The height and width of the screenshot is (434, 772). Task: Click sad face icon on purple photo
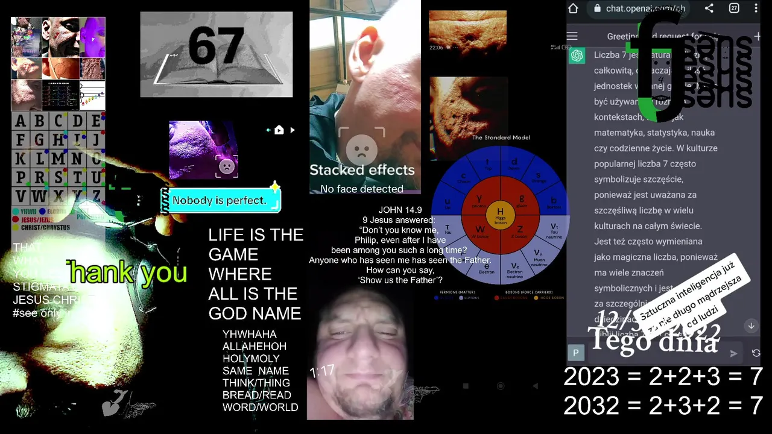coord(227,166)
